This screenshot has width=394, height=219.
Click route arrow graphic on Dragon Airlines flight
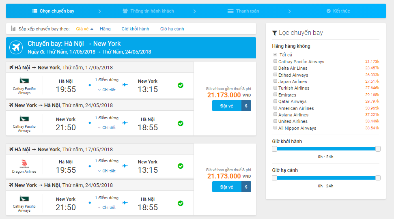[108, 166]
